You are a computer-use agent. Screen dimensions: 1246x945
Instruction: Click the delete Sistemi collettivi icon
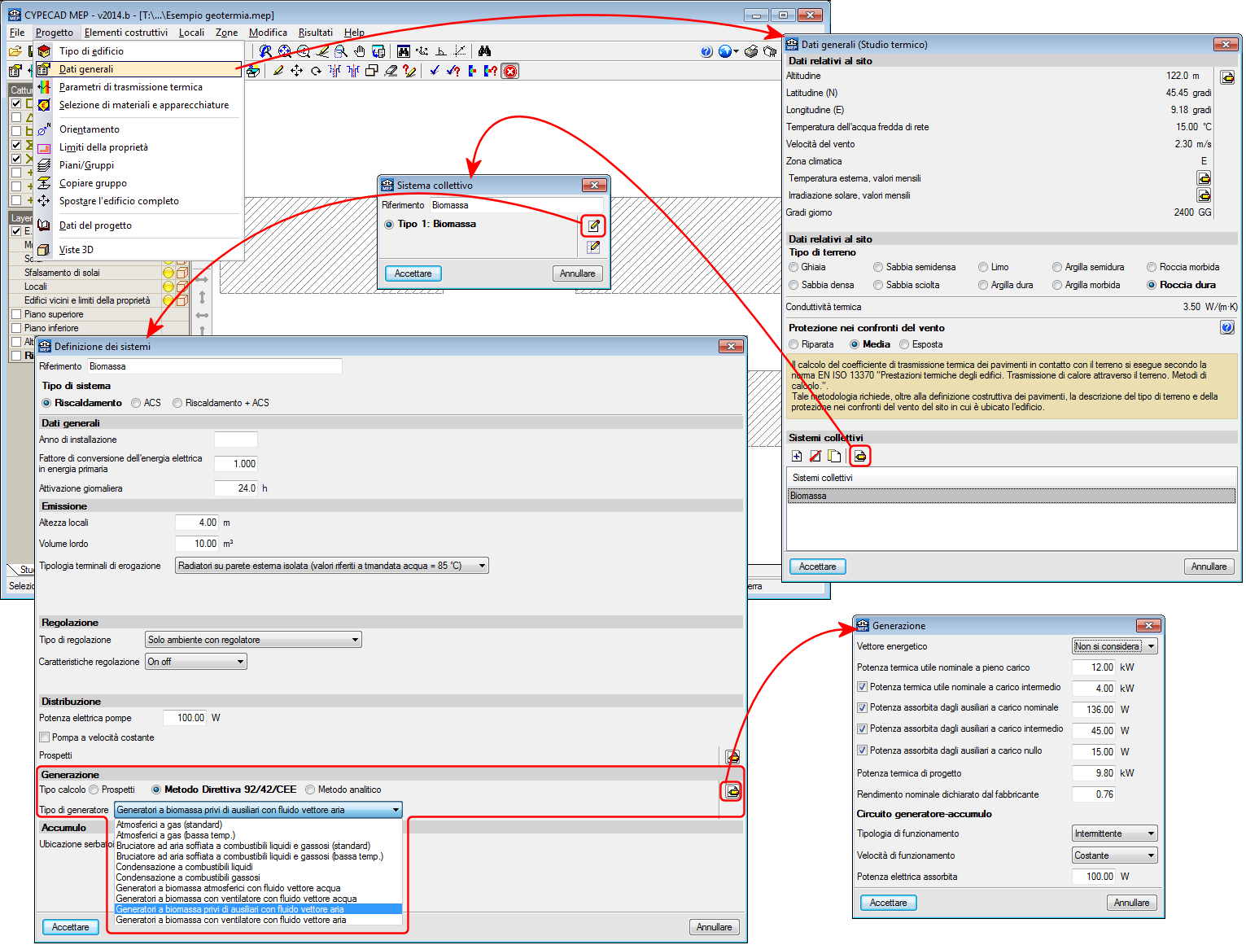point(815,457)
